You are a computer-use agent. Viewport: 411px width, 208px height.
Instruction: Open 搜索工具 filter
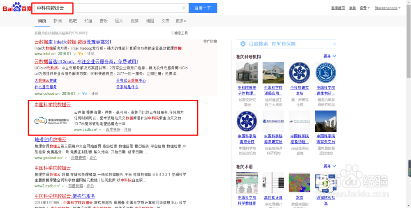[x=179, y=33]
